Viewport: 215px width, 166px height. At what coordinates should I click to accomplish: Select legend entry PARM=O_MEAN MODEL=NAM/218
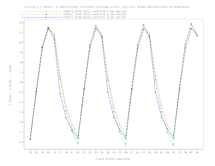click(x=95, y=11)
